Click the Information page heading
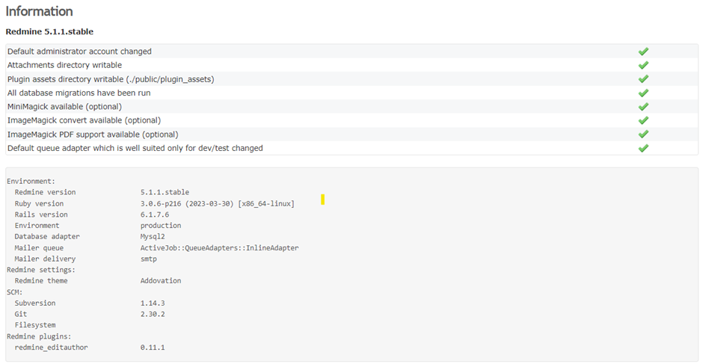 [40, 11]
